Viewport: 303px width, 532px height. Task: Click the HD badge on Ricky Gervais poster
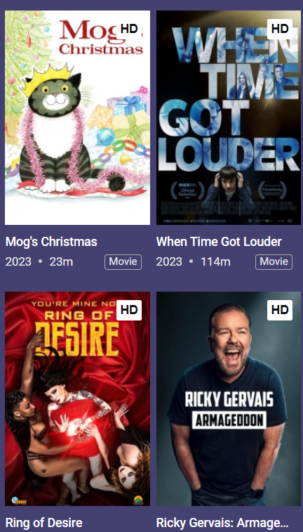pos(280,310)
